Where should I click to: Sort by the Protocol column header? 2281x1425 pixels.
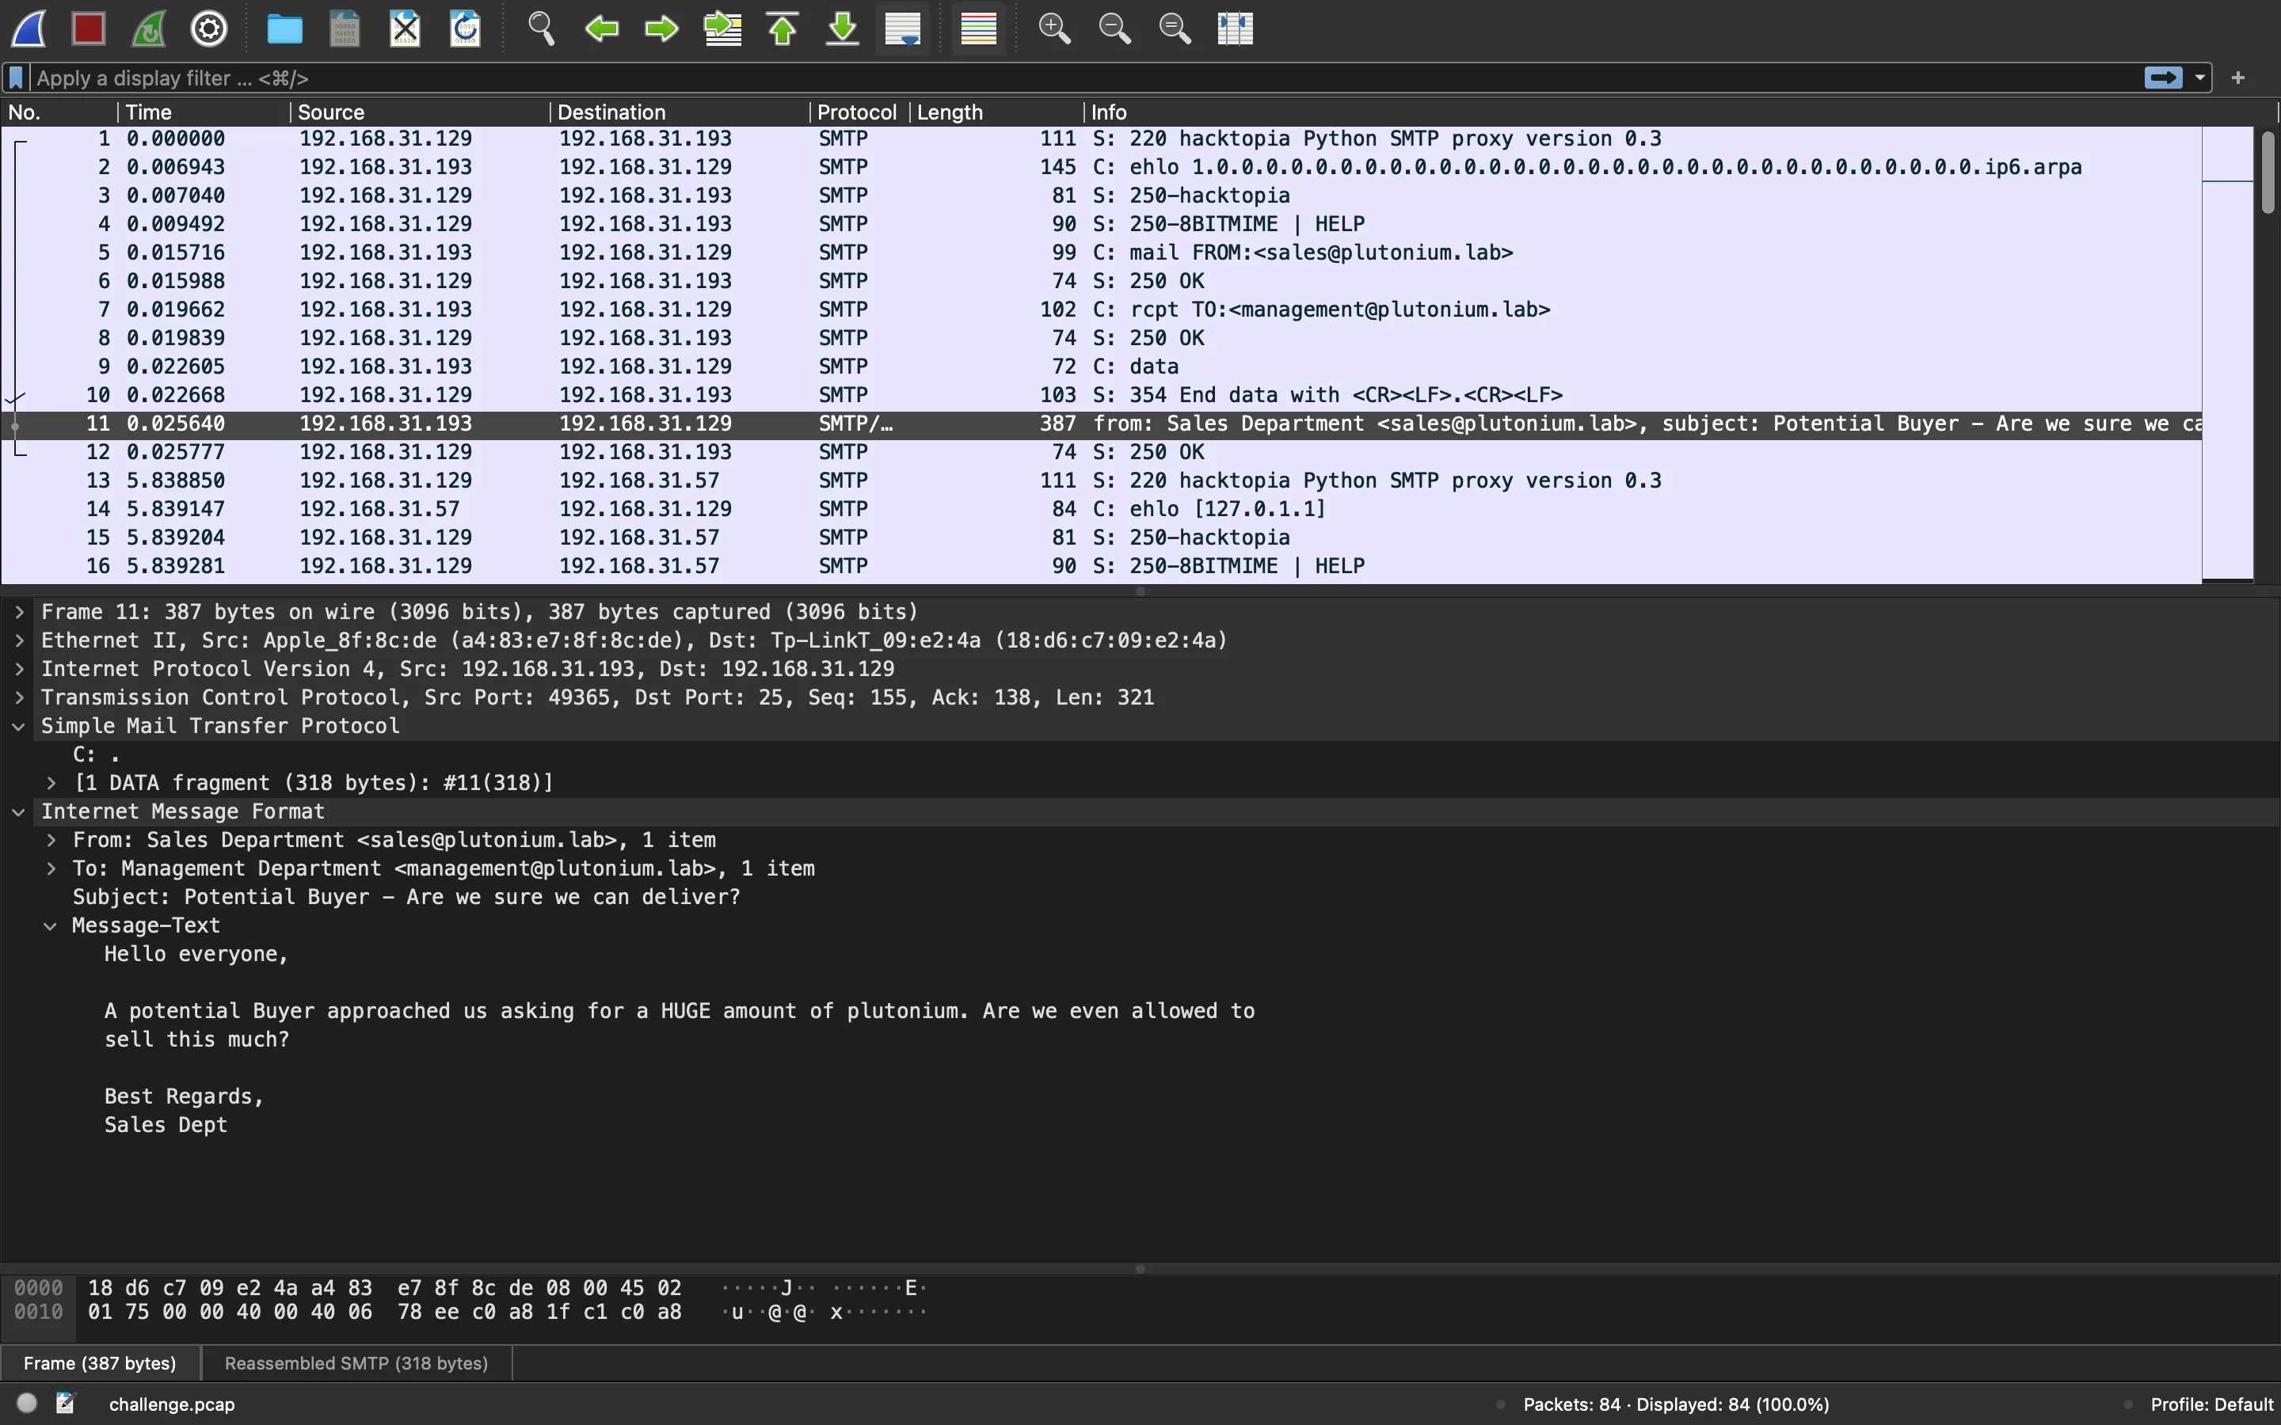(x=859, y=112)
